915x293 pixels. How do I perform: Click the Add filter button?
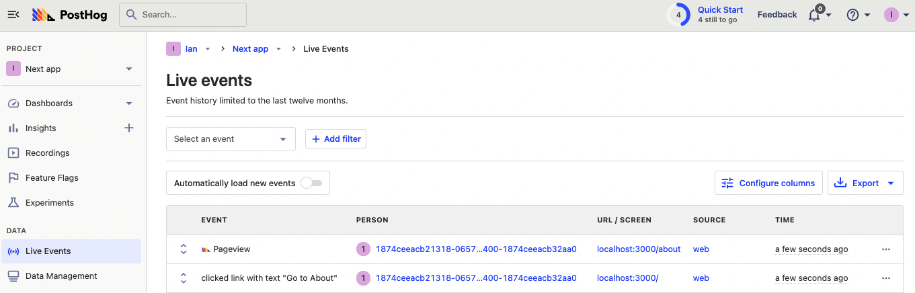(335, 139)
